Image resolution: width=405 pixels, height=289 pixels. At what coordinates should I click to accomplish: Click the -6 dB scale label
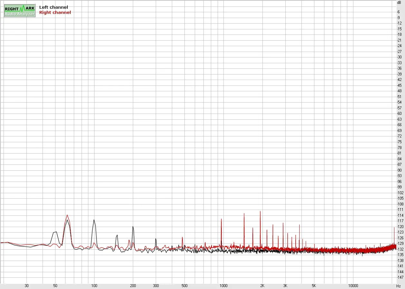tap(399, 12)
